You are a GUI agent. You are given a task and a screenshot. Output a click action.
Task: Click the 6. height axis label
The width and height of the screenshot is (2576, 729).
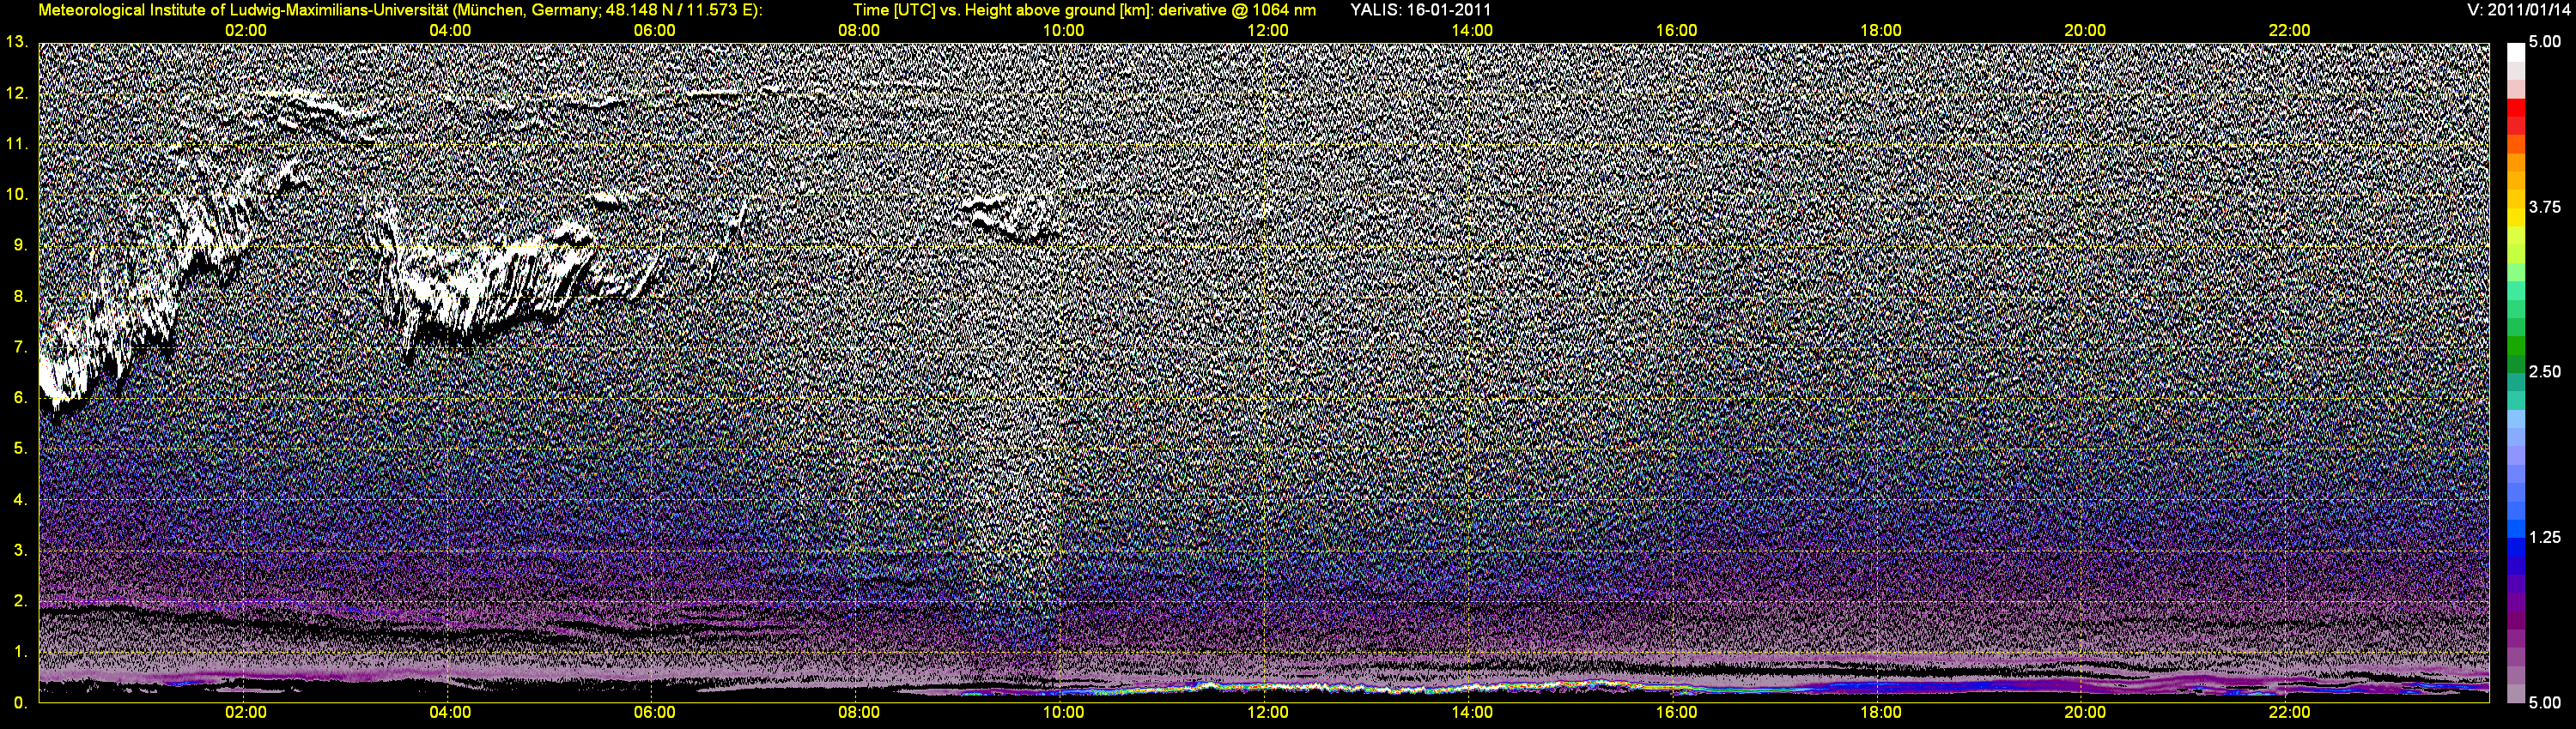[x=20, y=397]
